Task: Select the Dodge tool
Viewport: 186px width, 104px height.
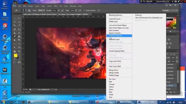Action: pyautogui.click(x=19, y=40)
